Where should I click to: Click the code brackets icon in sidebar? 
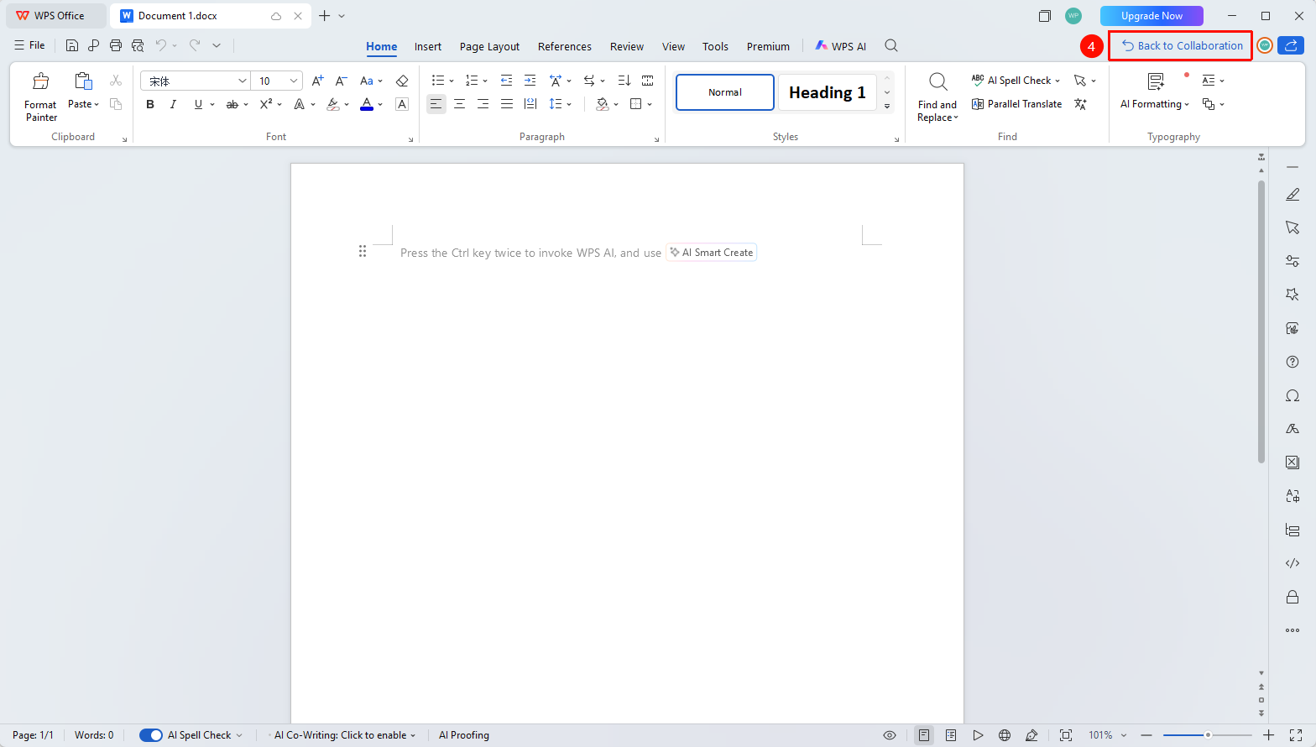point(1292,563)
